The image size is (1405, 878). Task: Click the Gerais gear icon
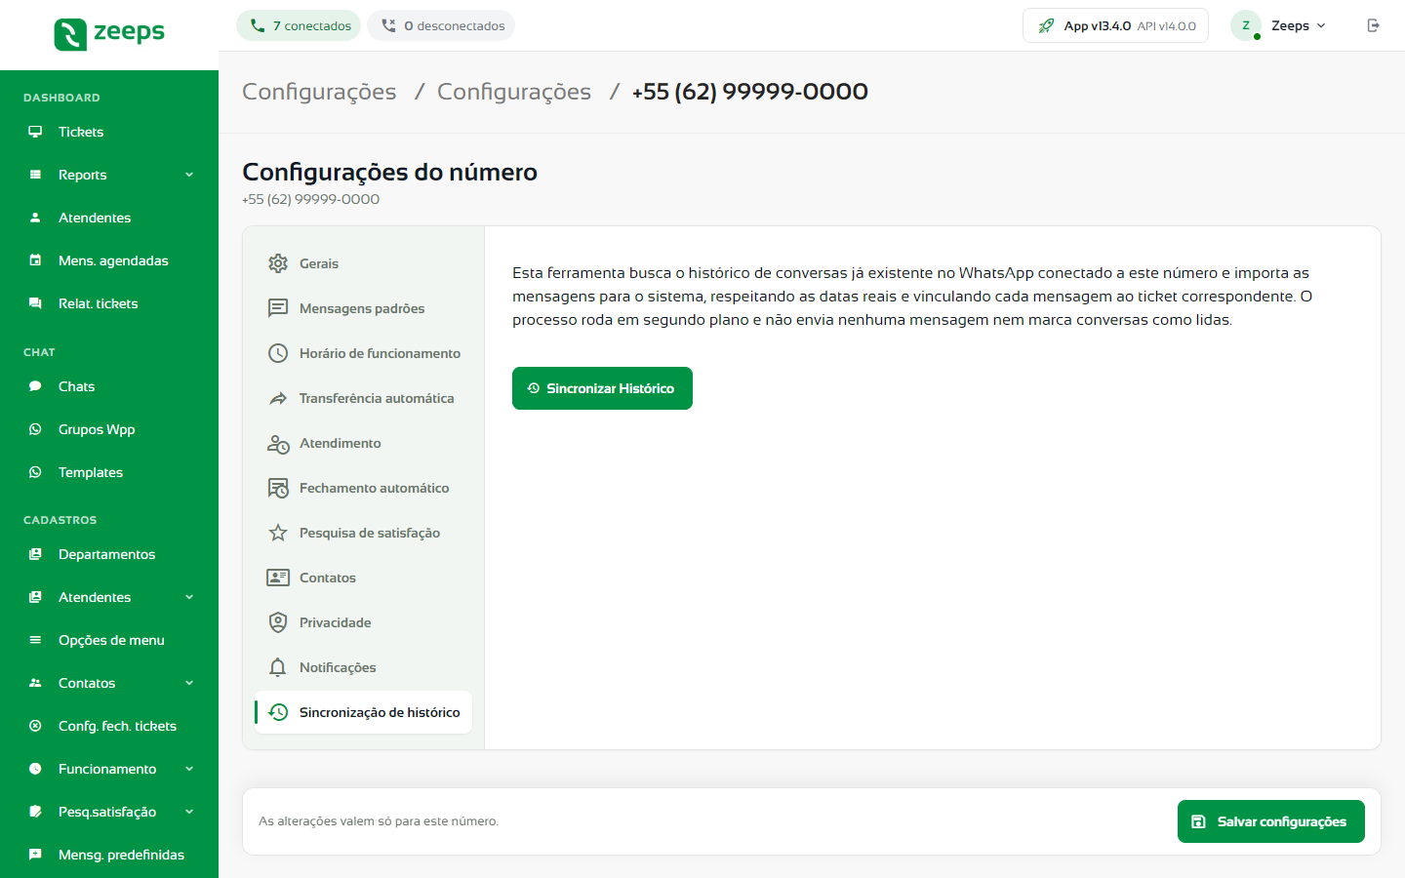278,263
